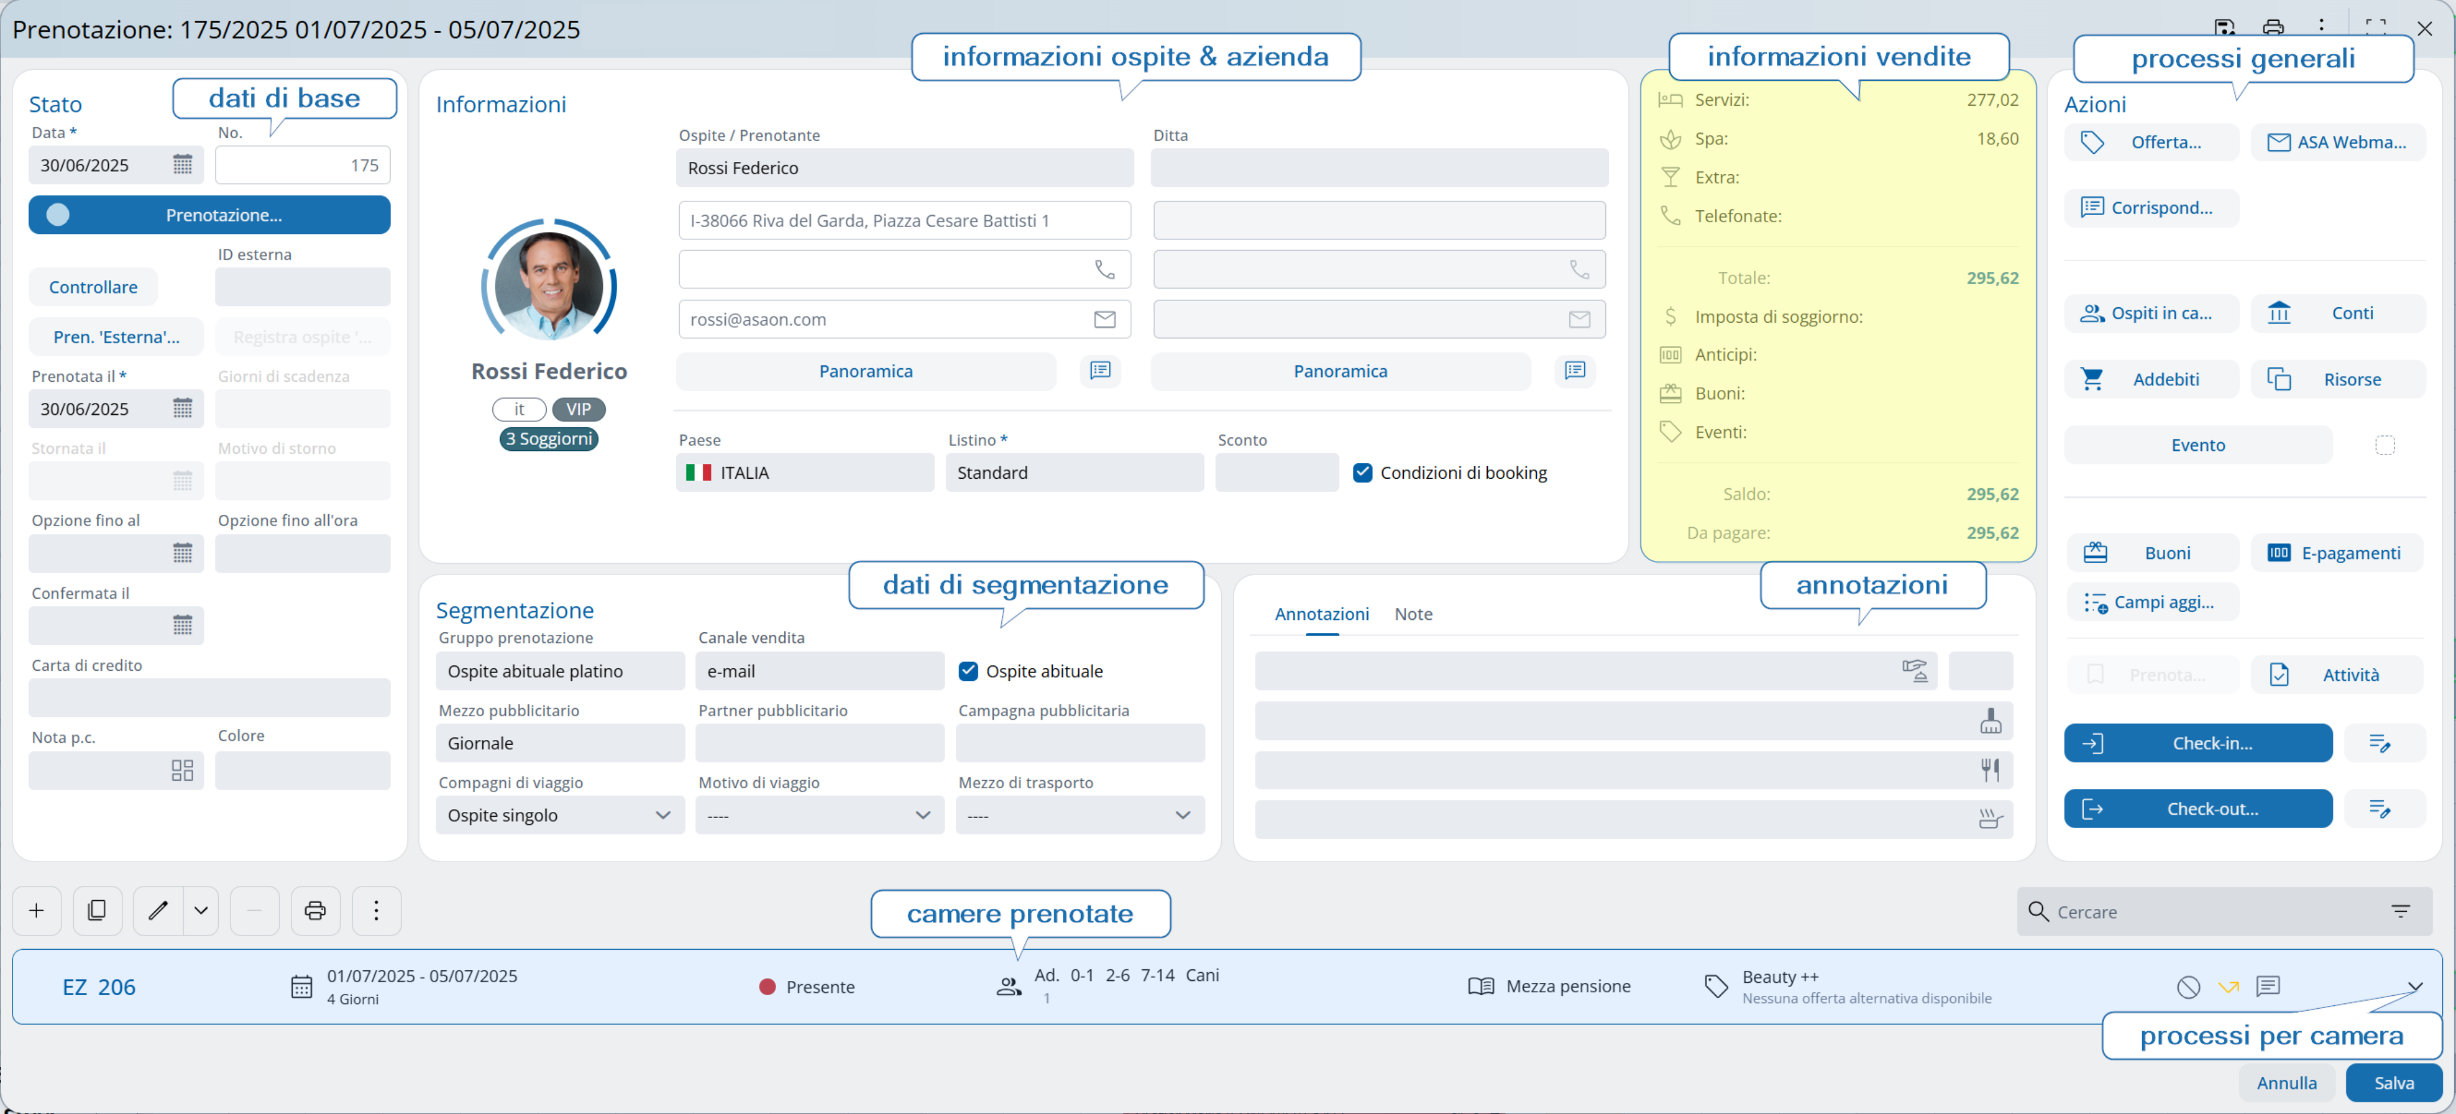Select the Annotazioni tab

pos(1321,615)
